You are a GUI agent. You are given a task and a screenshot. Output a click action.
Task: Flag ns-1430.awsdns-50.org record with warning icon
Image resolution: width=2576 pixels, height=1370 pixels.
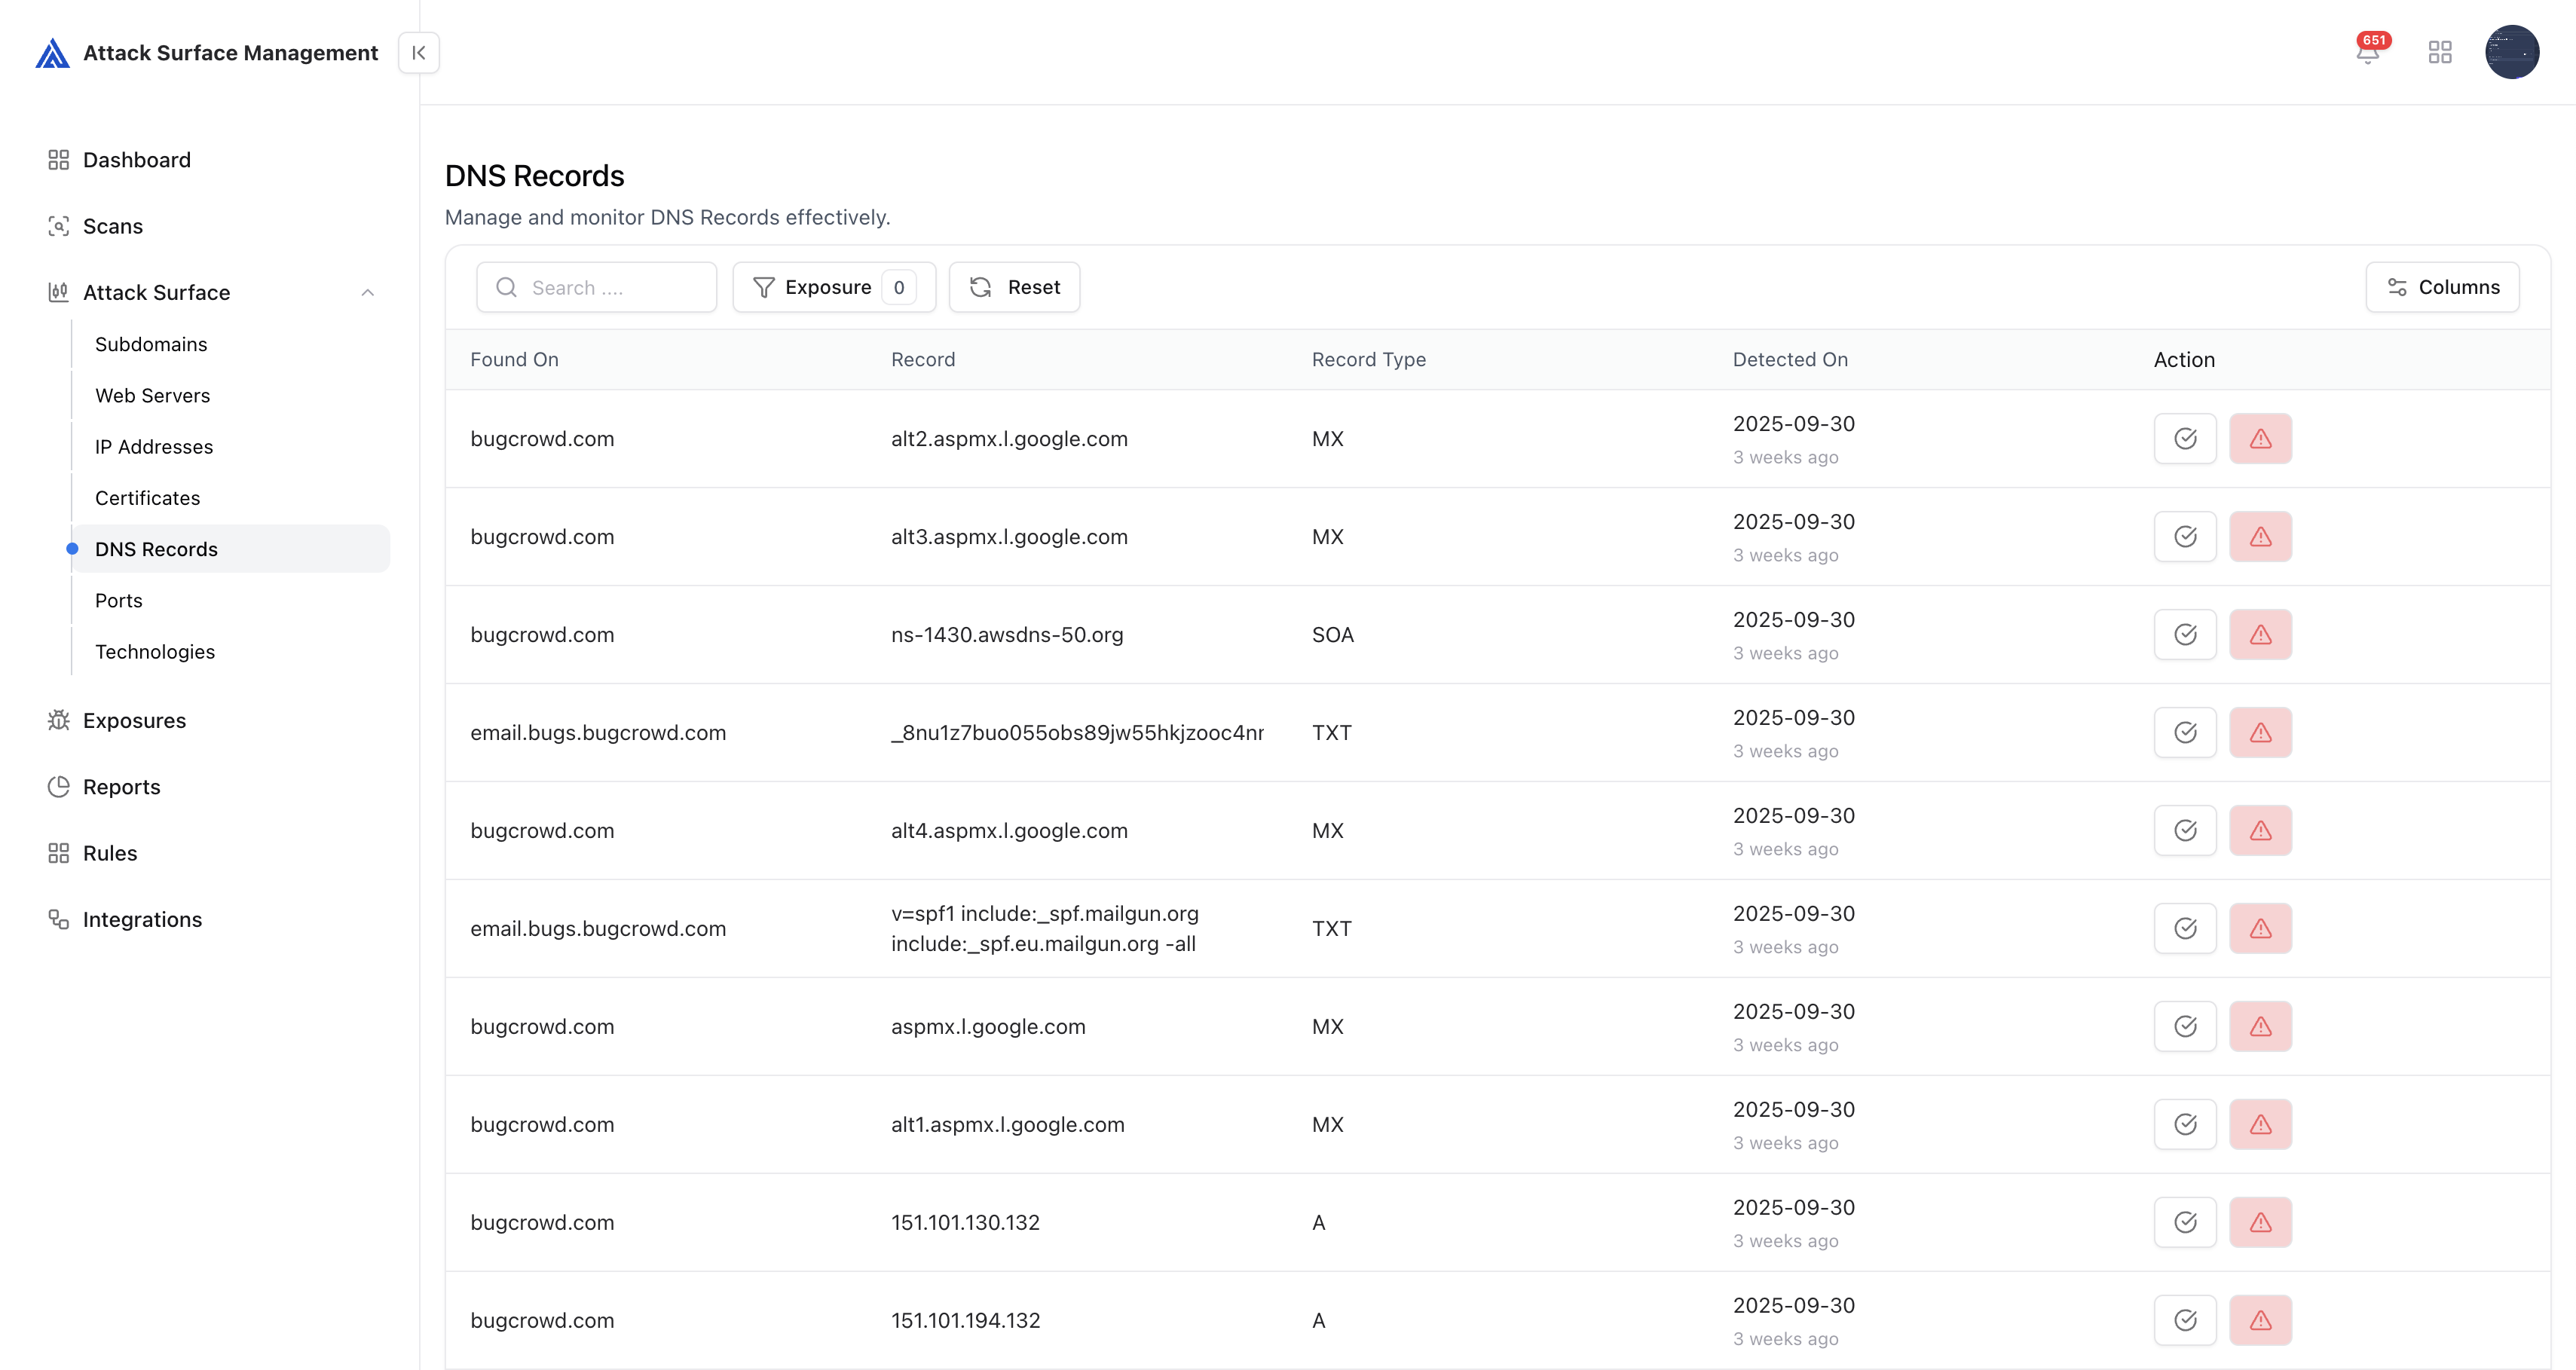click(2260, 635)
